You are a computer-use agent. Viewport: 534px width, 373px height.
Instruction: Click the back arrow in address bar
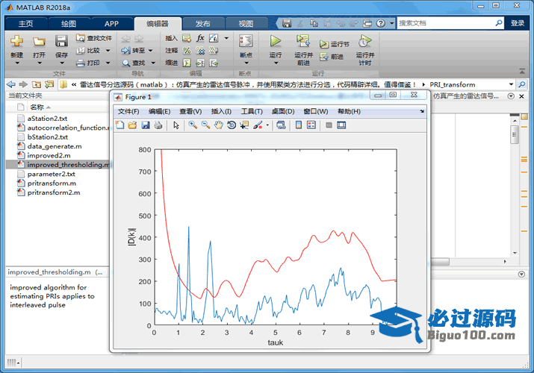pos(11,84)
